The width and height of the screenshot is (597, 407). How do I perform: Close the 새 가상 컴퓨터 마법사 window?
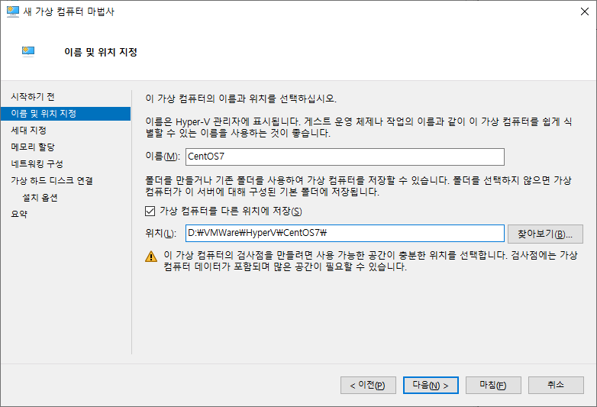585,11
